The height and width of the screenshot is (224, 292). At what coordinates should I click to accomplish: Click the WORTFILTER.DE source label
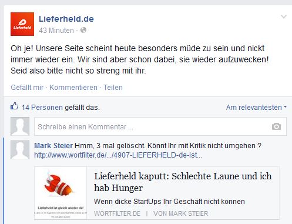[117, 213]
